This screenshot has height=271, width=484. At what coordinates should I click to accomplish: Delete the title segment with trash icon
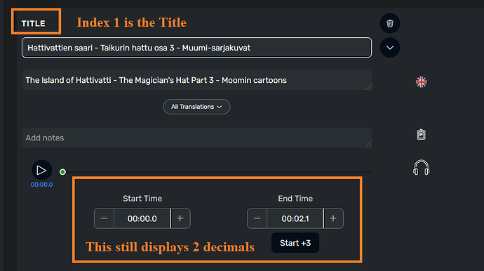[390, 23]
